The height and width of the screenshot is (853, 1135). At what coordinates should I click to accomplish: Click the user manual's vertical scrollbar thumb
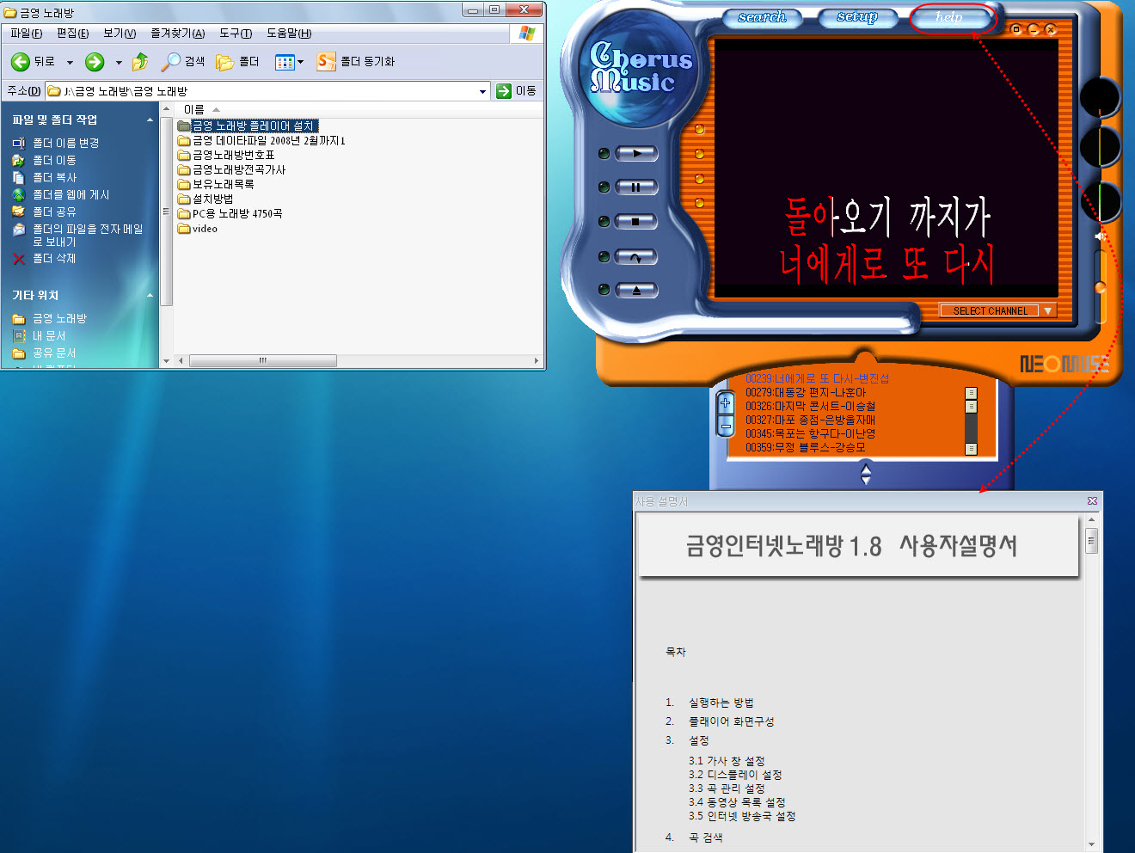click(x=1091, y=541)
